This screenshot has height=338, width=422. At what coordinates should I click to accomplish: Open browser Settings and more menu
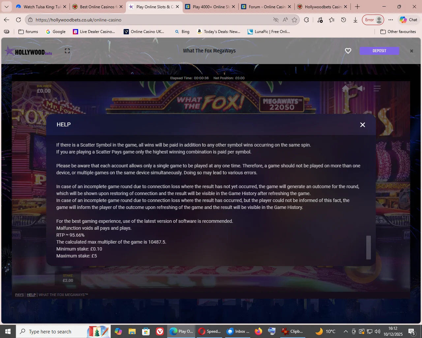391,20
